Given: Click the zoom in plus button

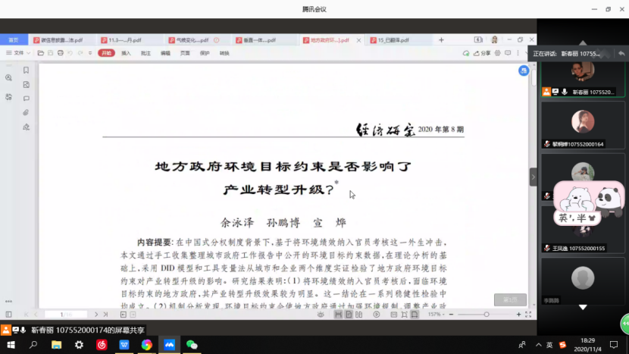Looking at the screenshot, I should pyautogui.click(x=518, y=315).
